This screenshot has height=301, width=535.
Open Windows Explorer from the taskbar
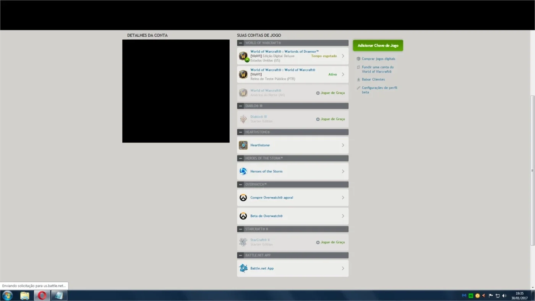25,296
